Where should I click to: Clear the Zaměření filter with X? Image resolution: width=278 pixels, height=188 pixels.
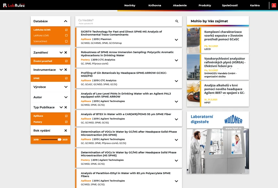pyautogui.click(x=66, y=52)
